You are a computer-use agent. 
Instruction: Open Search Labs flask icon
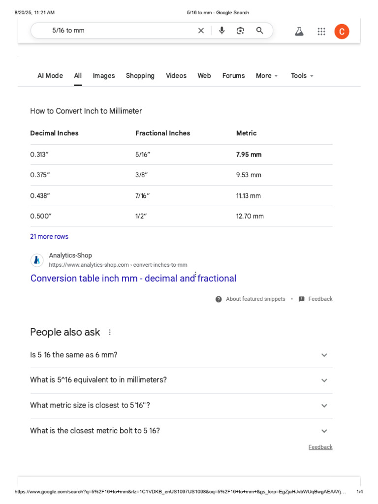(x=299, y=31)
